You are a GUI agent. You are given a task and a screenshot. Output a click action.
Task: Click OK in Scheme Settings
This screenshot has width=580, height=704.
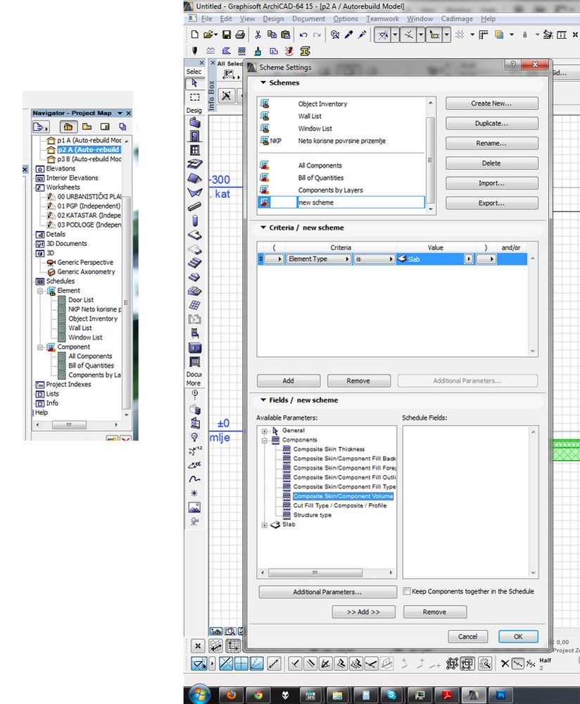[518, 636]
